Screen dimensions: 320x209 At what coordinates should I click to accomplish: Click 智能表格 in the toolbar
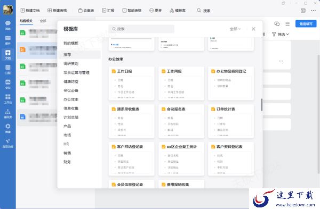pyautogui.click(x=132, y=11)
